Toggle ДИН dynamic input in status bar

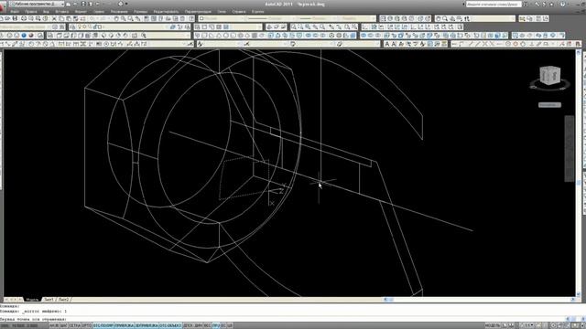click(x=199, y=325)
